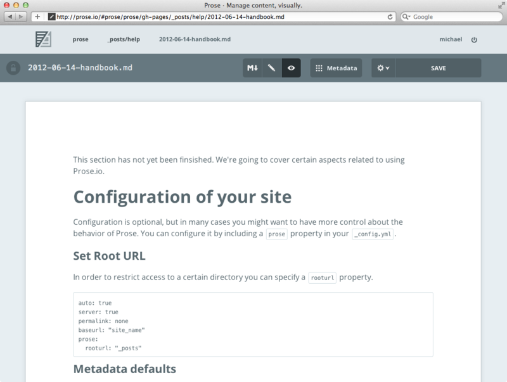The width and height of the screenshot is (507, 382).
Task: Go to the prose repository breadcrumb
Action: (80, 39)
